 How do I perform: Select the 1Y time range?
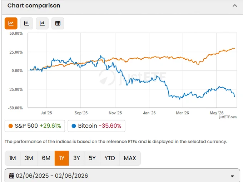(62, 158)
